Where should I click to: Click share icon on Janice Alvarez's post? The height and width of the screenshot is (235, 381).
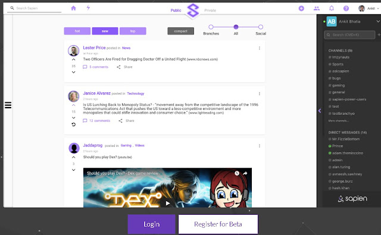point(120,121)
